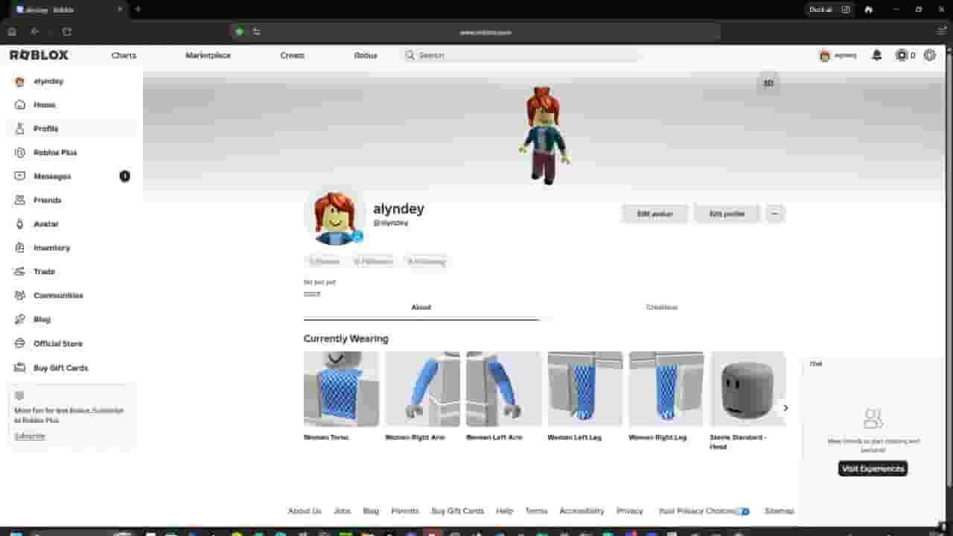
Task: Open the Accessibility footer link
Action: 581,511
